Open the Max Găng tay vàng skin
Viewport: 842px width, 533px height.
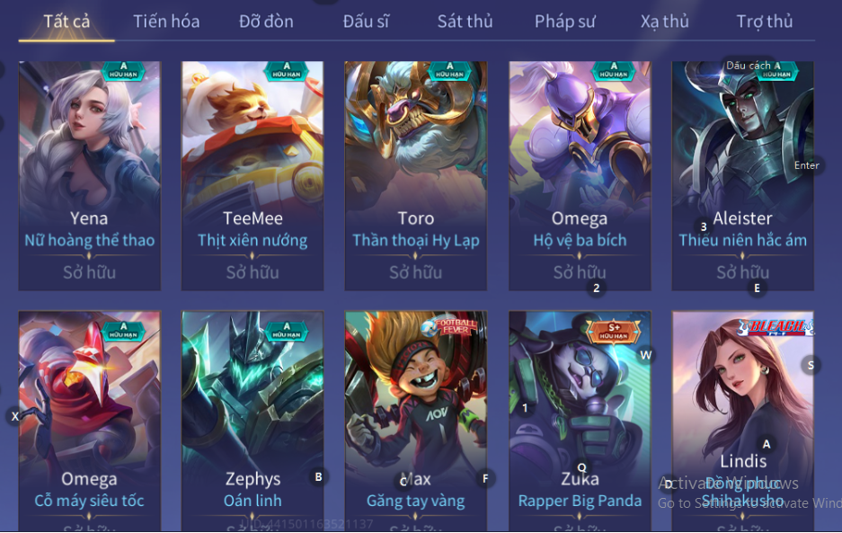coord(416,422)
